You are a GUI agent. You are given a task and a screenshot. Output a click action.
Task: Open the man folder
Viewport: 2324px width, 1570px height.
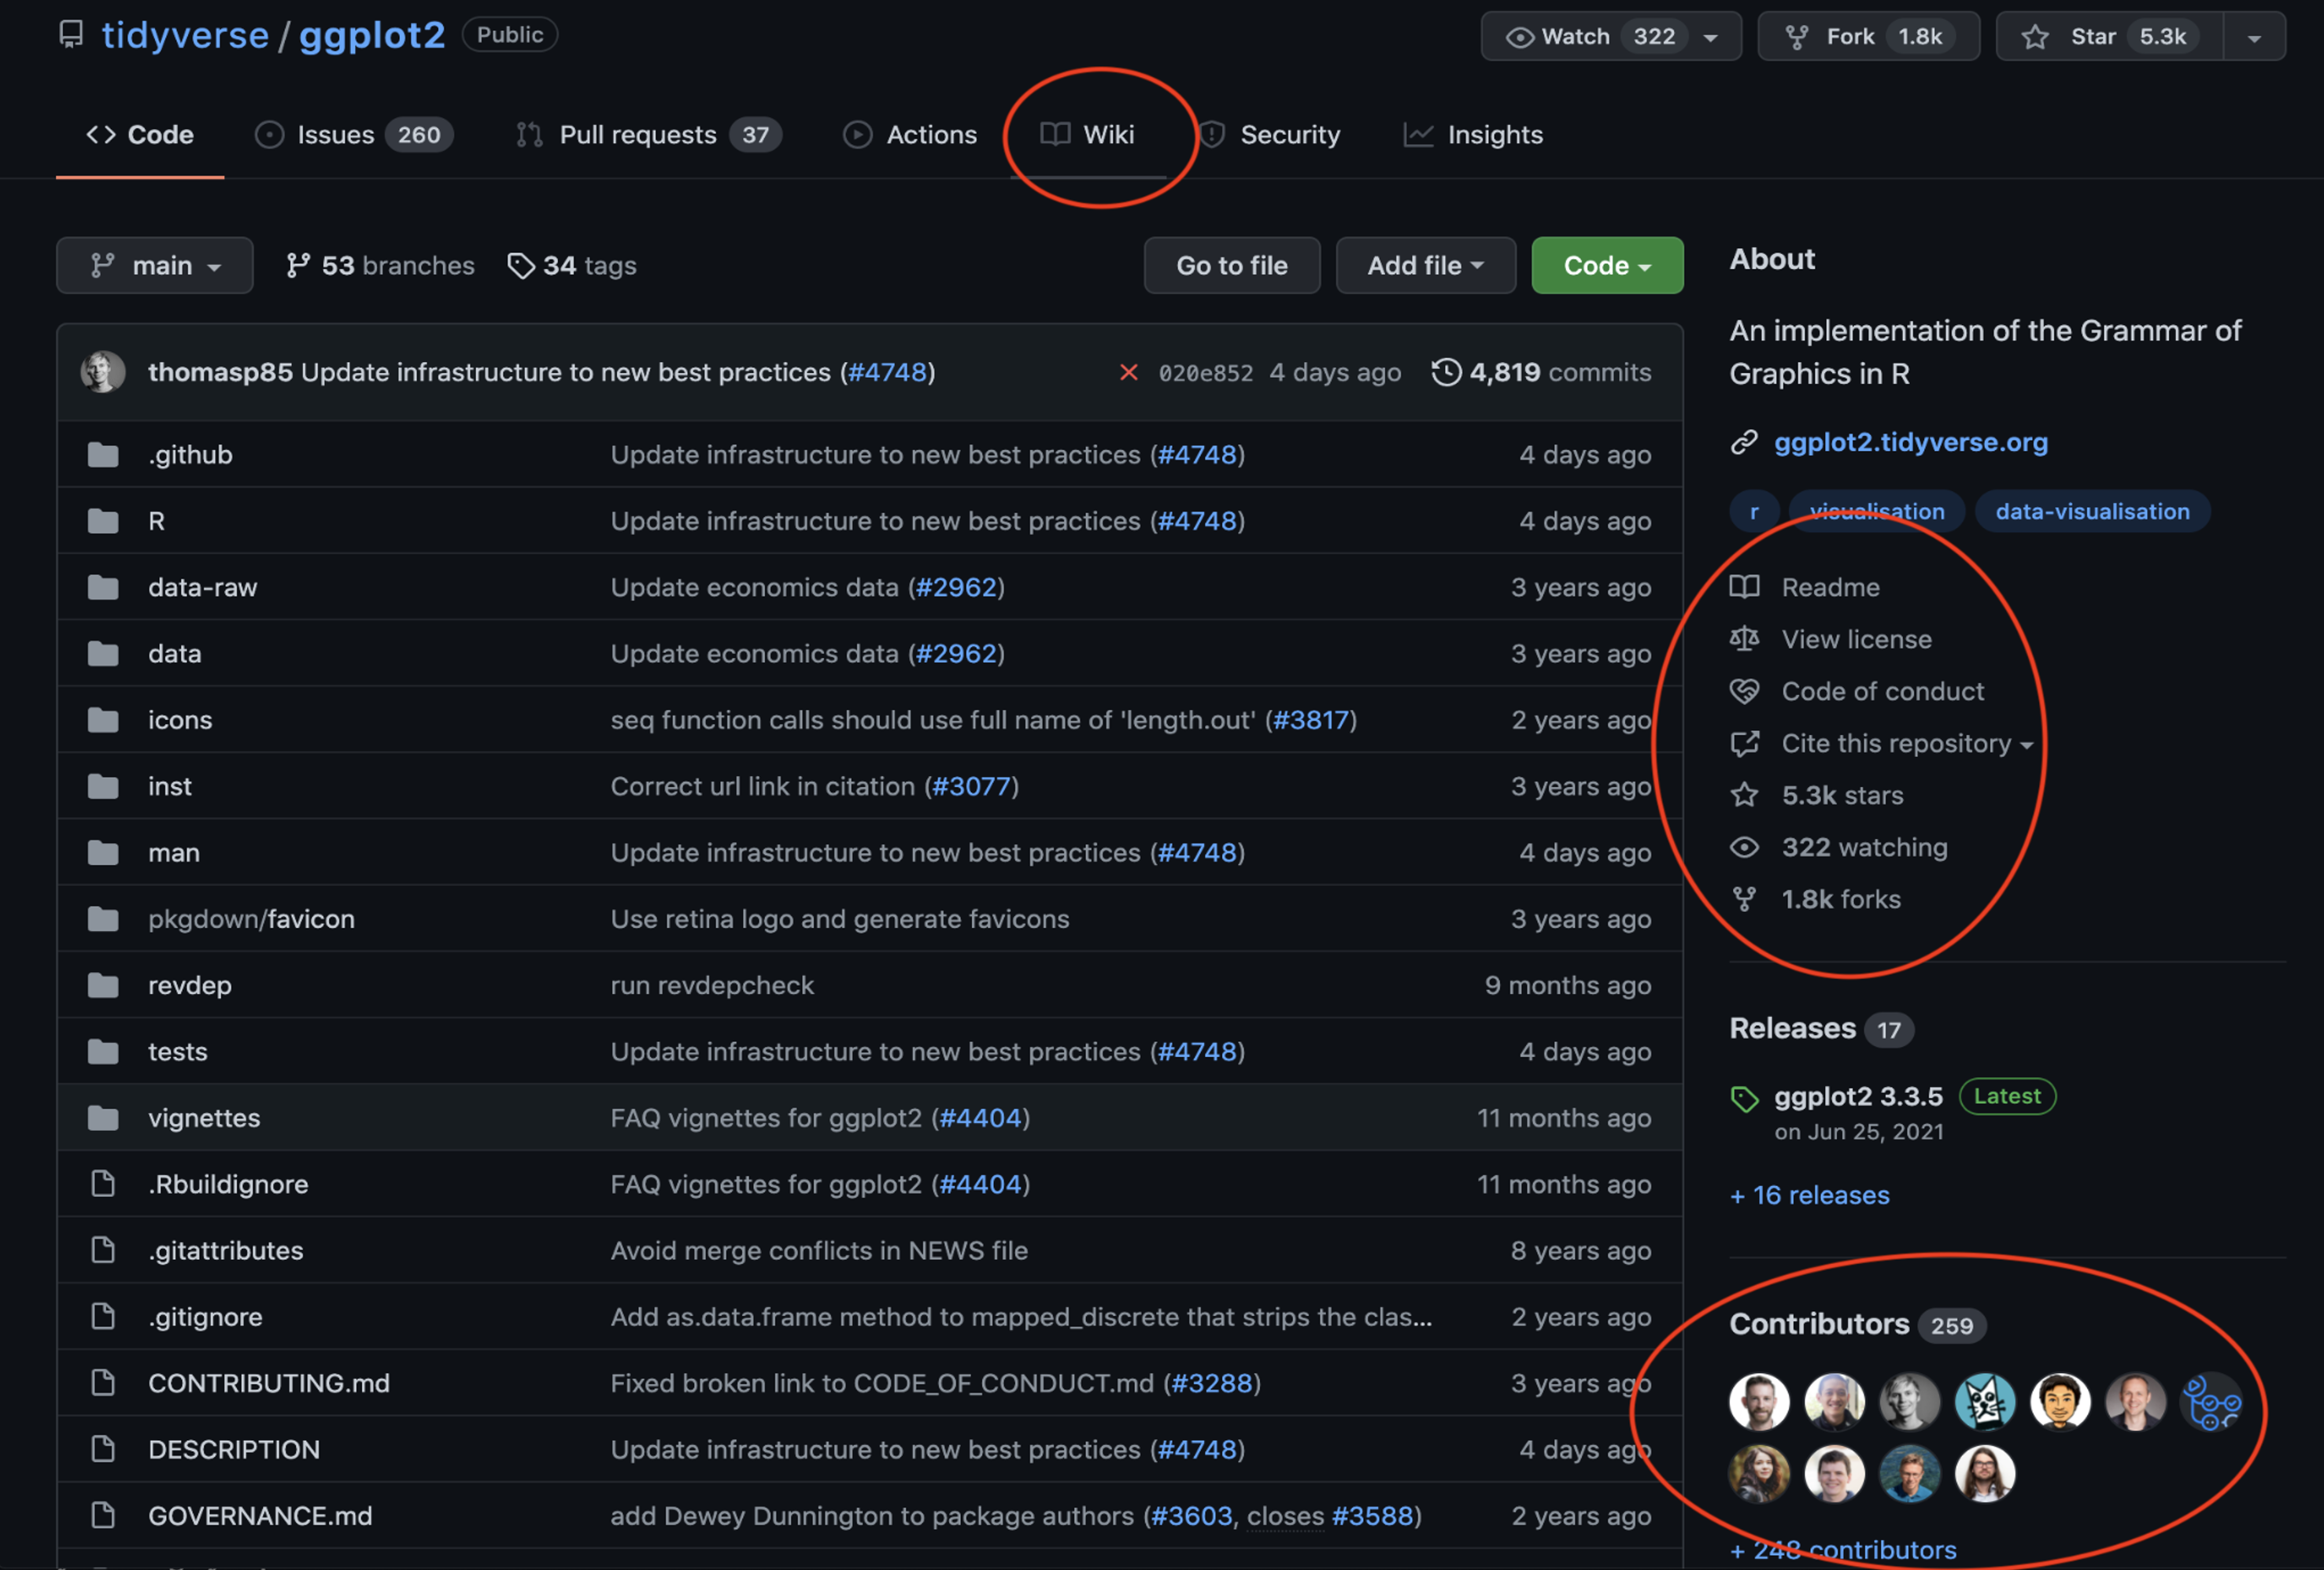pos(174,853)
